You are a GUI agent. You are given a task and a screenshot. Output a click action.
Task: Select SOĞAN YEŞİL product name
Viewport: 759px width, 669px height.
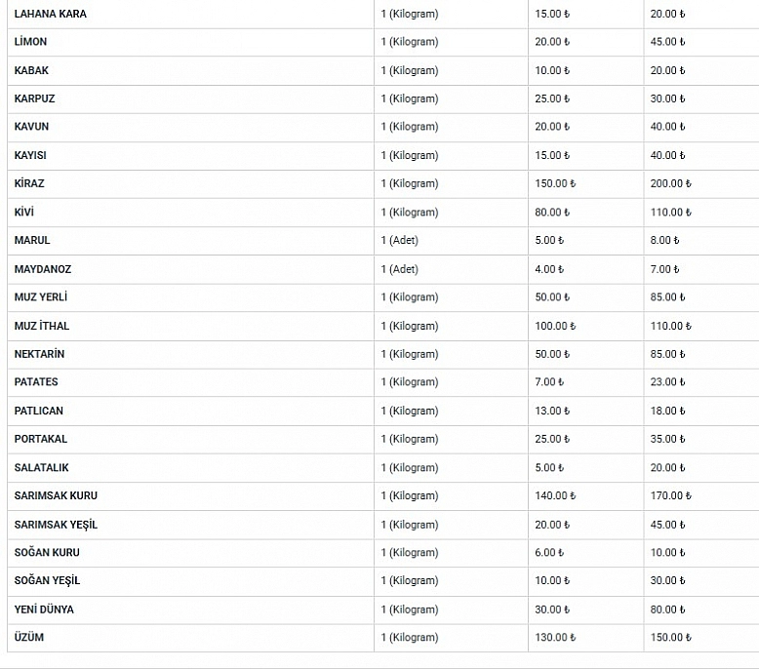pos(47,580)
